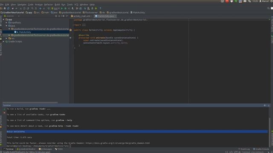The height and width of the screenshot is (153, 273).
Task: Click the Gradle daemon docs URL
Action: pos(118,143)
